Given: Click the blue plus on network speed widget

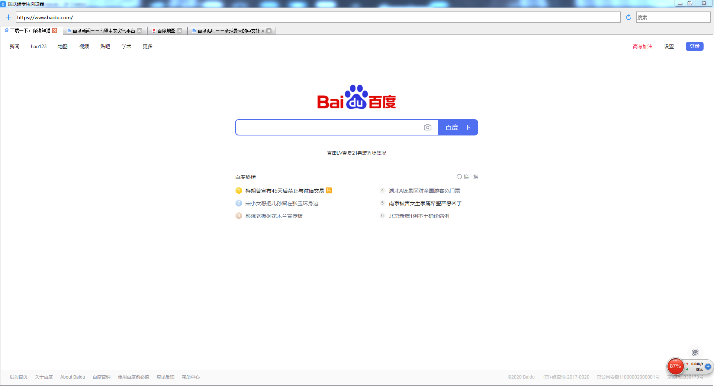Looking at the screenshot, I should (708, 366).
